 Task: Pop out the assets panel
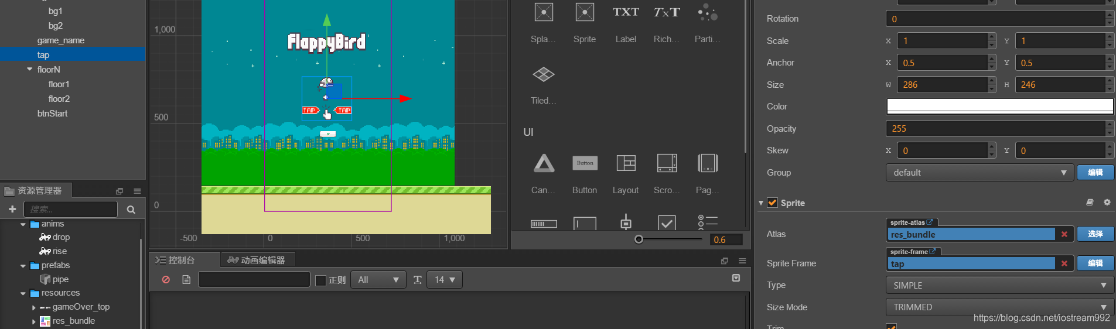pos(120,191)
